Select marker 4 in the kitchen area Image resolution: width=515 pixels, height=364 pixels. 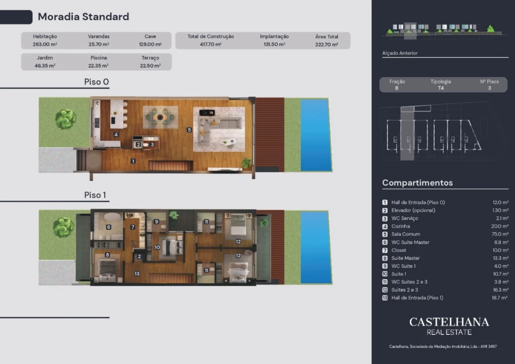(116, 134)
